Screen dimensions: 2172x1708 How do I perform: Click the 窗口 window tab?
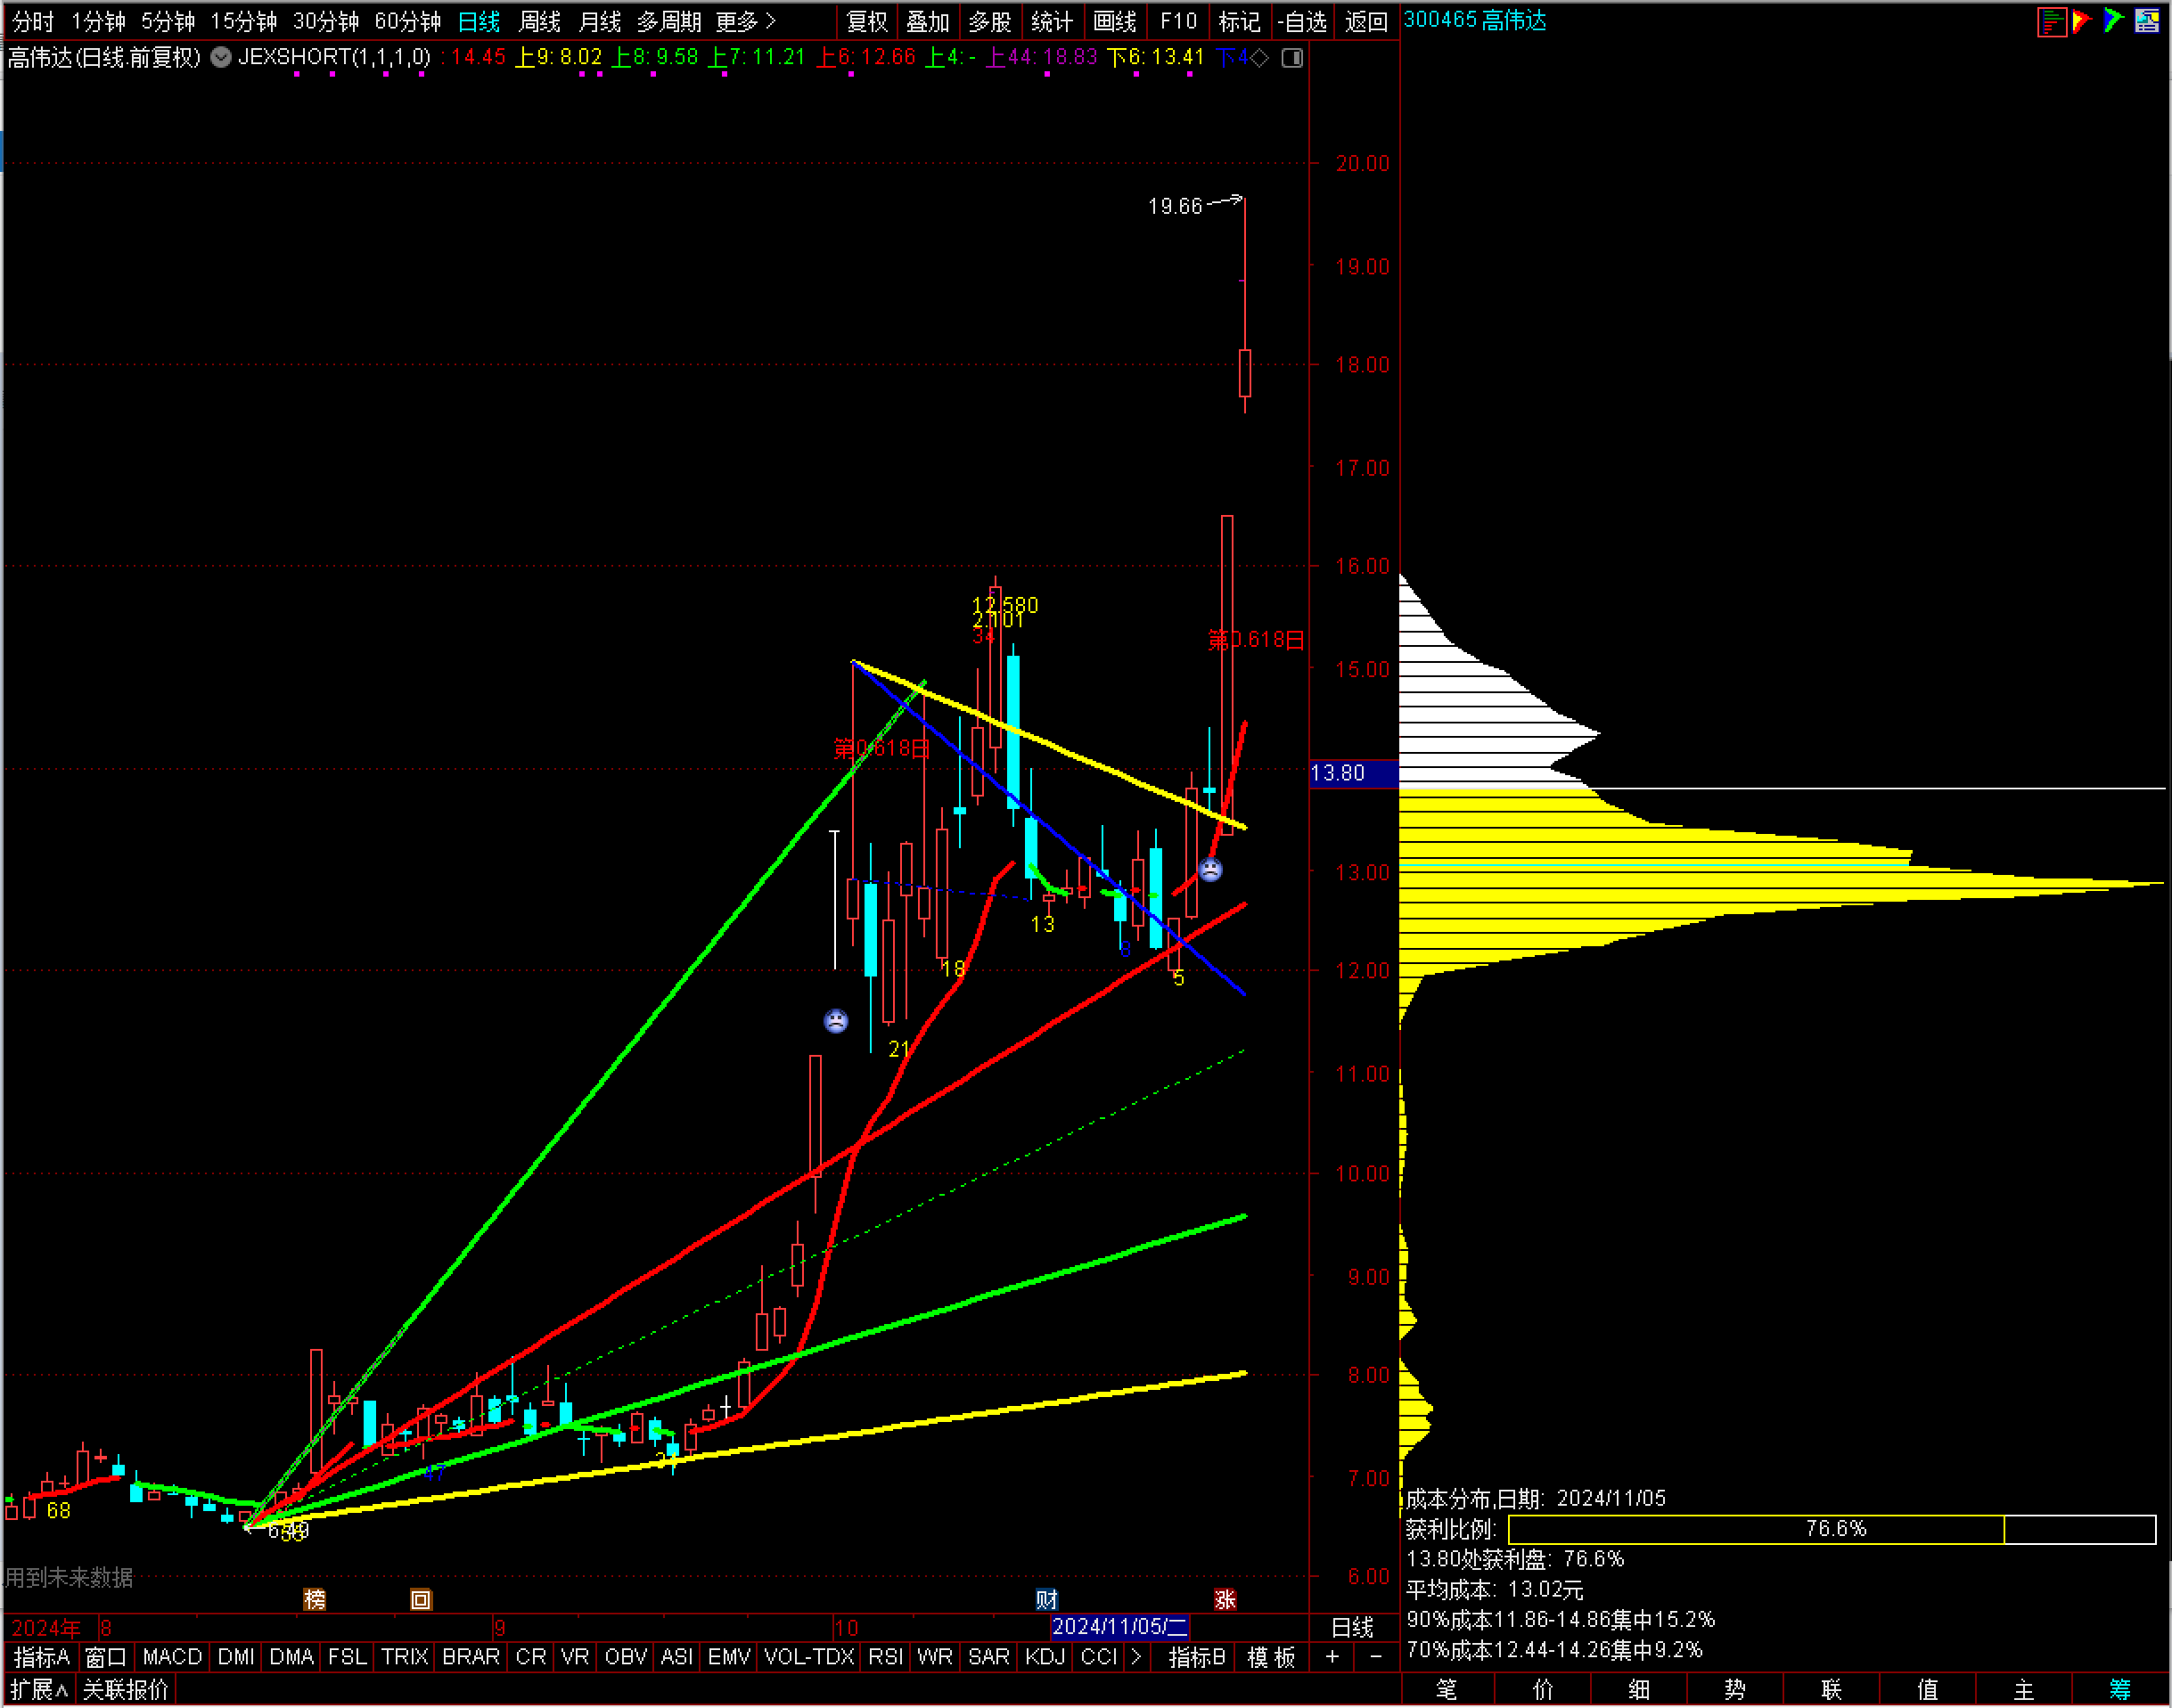click(x=106, y=1657)
